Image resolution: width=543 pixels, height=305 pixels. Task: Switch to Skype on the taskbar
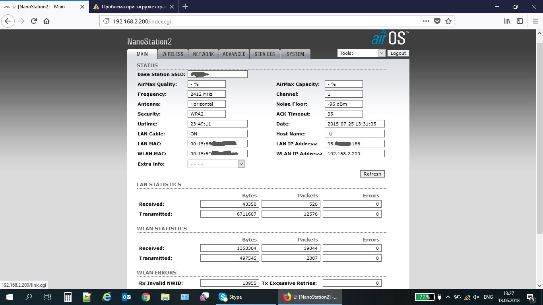245,297
